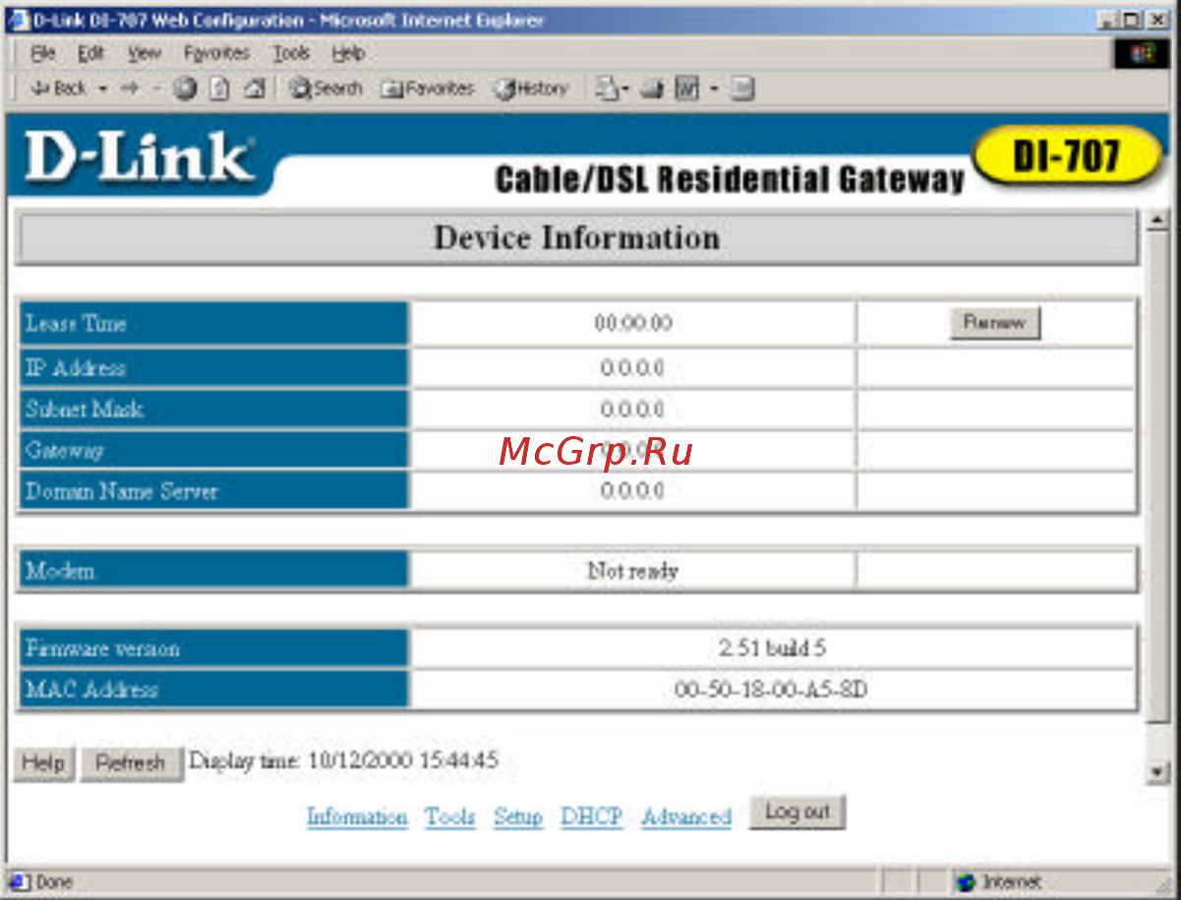Open the Search pane in toolbar
Image resolution: width=1181 pixels, height=900 pixels.
coord(325,88)
